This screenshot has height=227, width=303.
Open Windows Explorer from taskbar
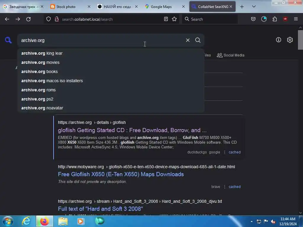[x=63, y=221]
